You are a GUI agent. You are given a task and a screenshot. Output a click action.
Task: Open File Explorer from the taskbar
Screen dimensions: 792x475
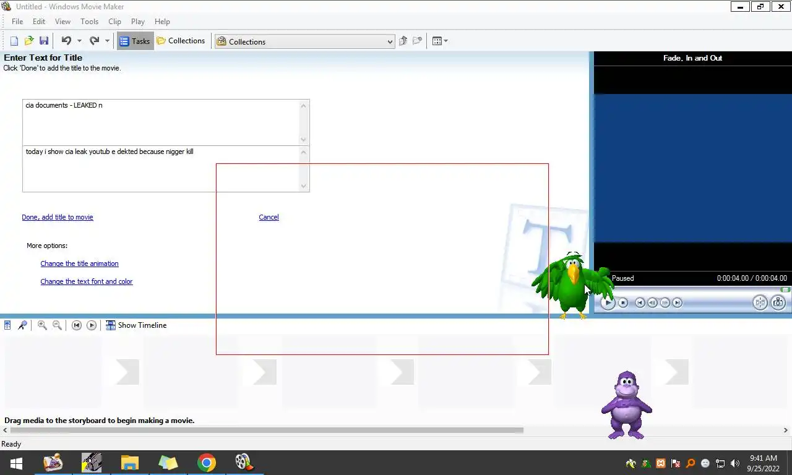pos(129,463)
